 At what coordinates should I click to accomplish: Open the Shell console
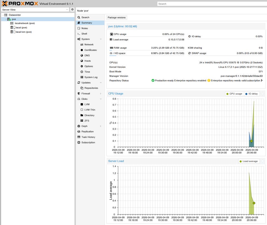click(x=90, y=34)
